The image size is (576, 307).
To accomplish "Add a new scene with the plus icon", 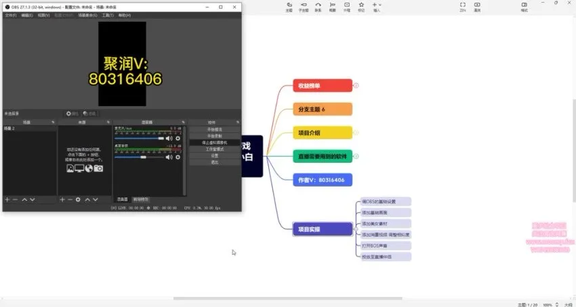I will [x=7, y=199].
